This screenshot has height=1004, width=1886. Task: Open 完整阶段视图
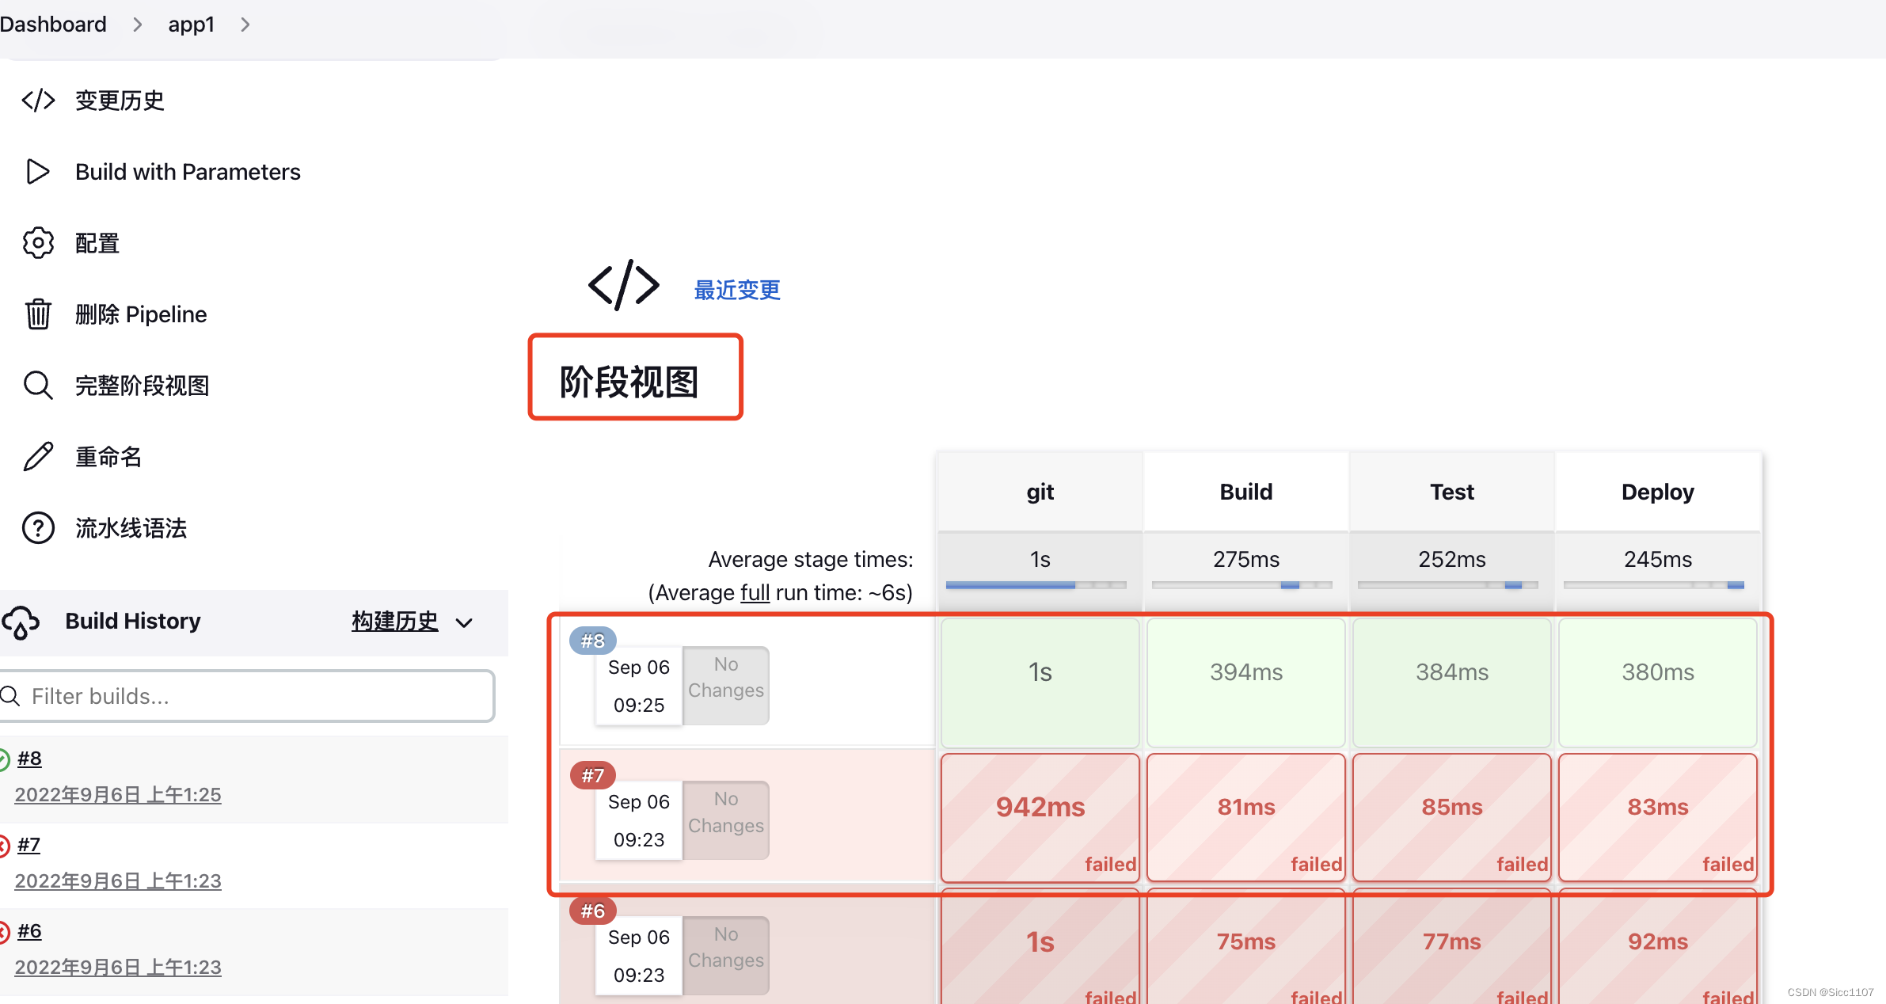[x=143, y=386]
